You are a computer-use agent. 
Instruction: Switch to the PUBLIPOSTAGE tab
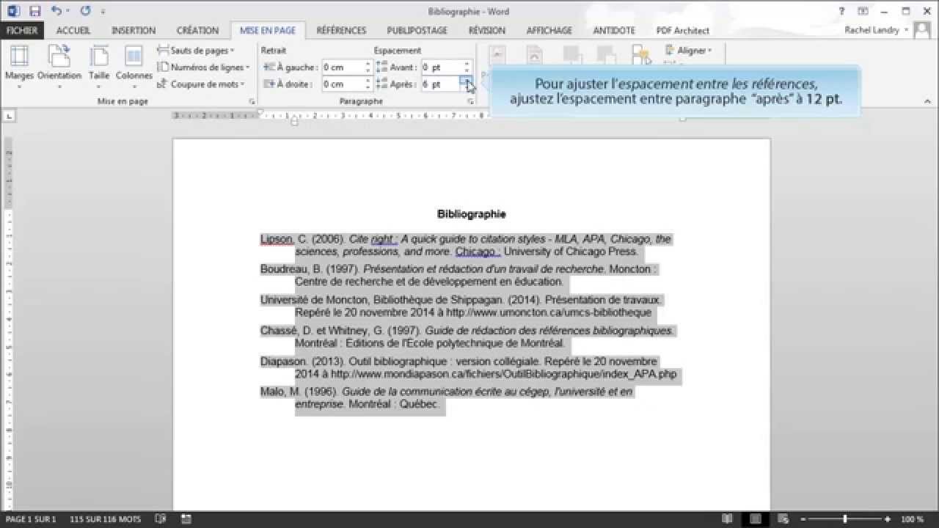(x=417, y=30)
